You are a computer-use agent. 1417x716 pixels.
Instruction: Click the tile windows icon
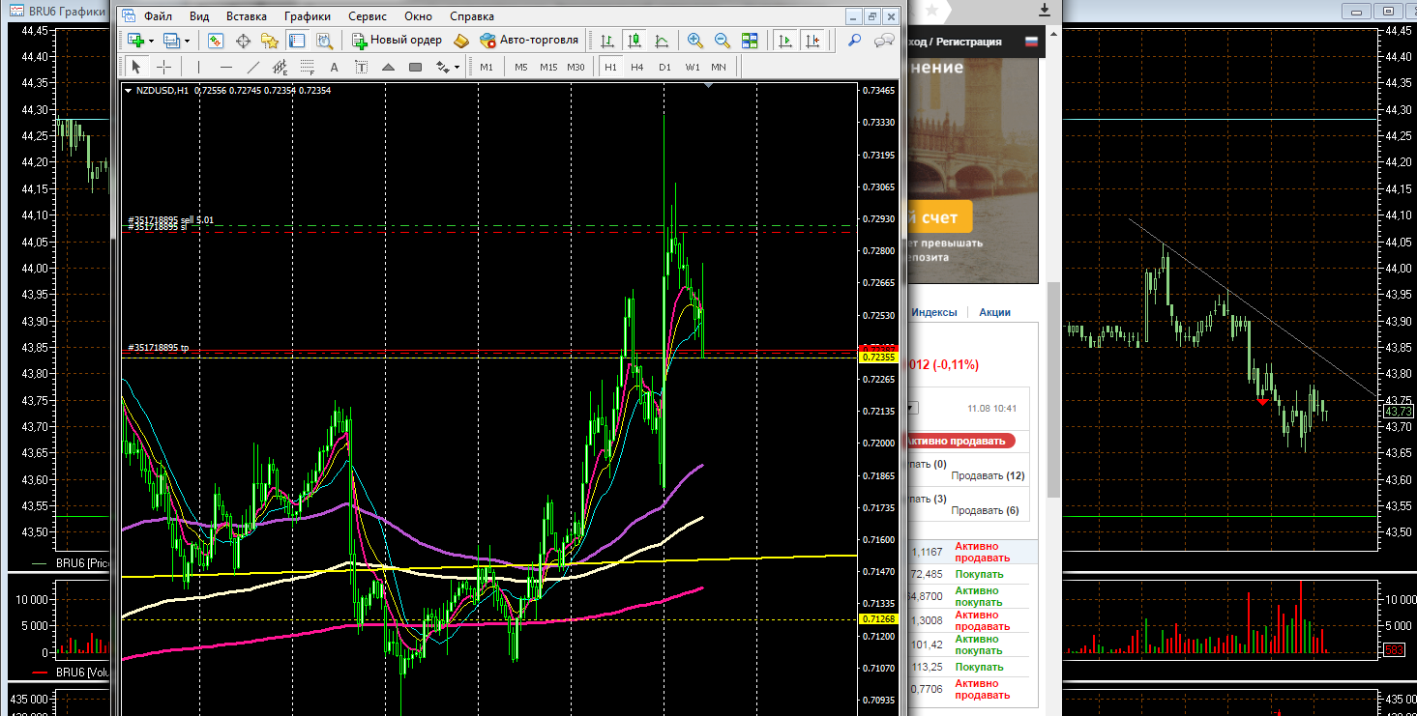750,40
